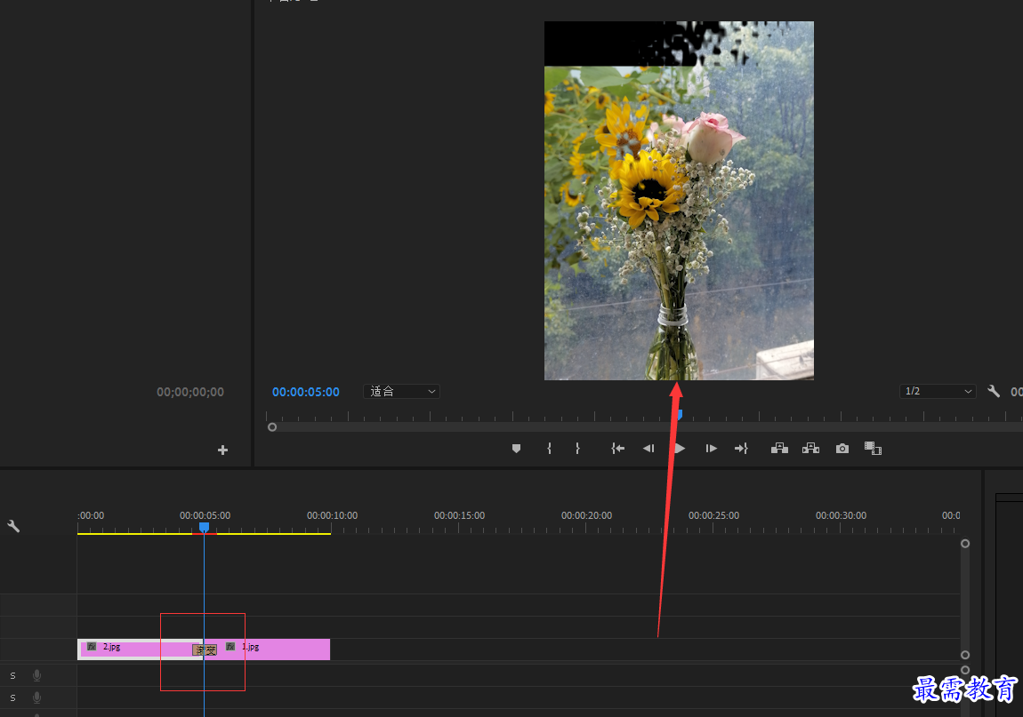This screenshot has width=1023, height=717.
Task: Toggle Solo on second audio track
Action: click(x=12, y=697)
